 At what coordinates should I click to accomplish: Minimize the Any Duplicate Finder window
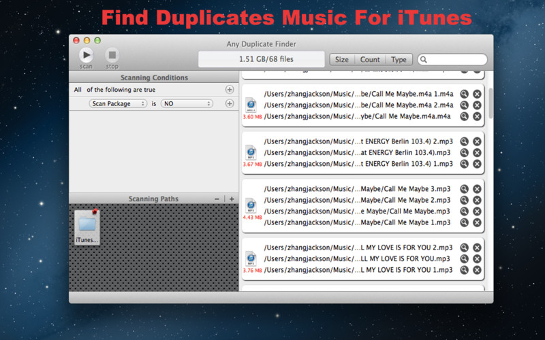pyautogui.click(x=87, y=41)
